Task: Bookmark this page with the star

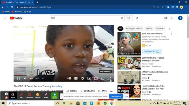Action: coord(163,7)
